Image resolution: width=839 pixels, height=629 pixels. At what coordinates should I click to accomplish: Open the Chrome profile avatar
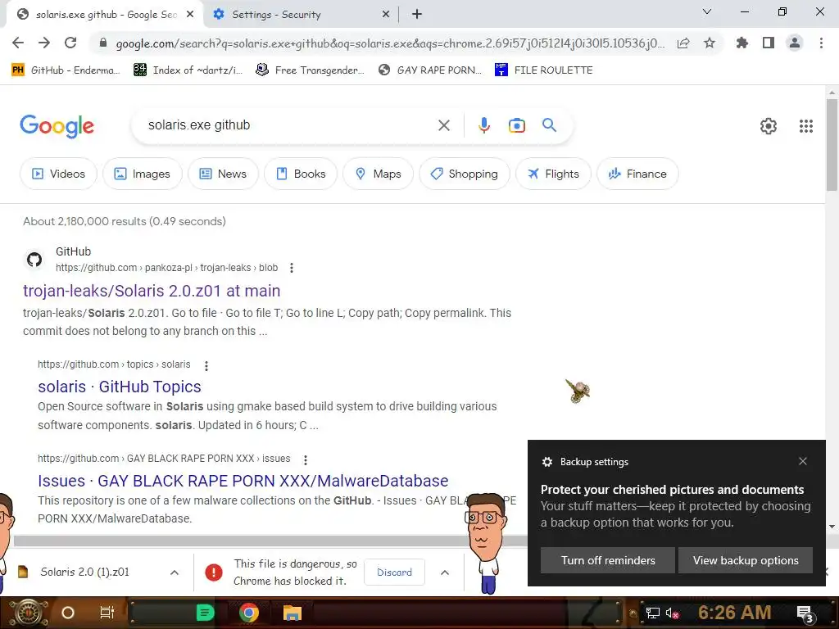795,43
